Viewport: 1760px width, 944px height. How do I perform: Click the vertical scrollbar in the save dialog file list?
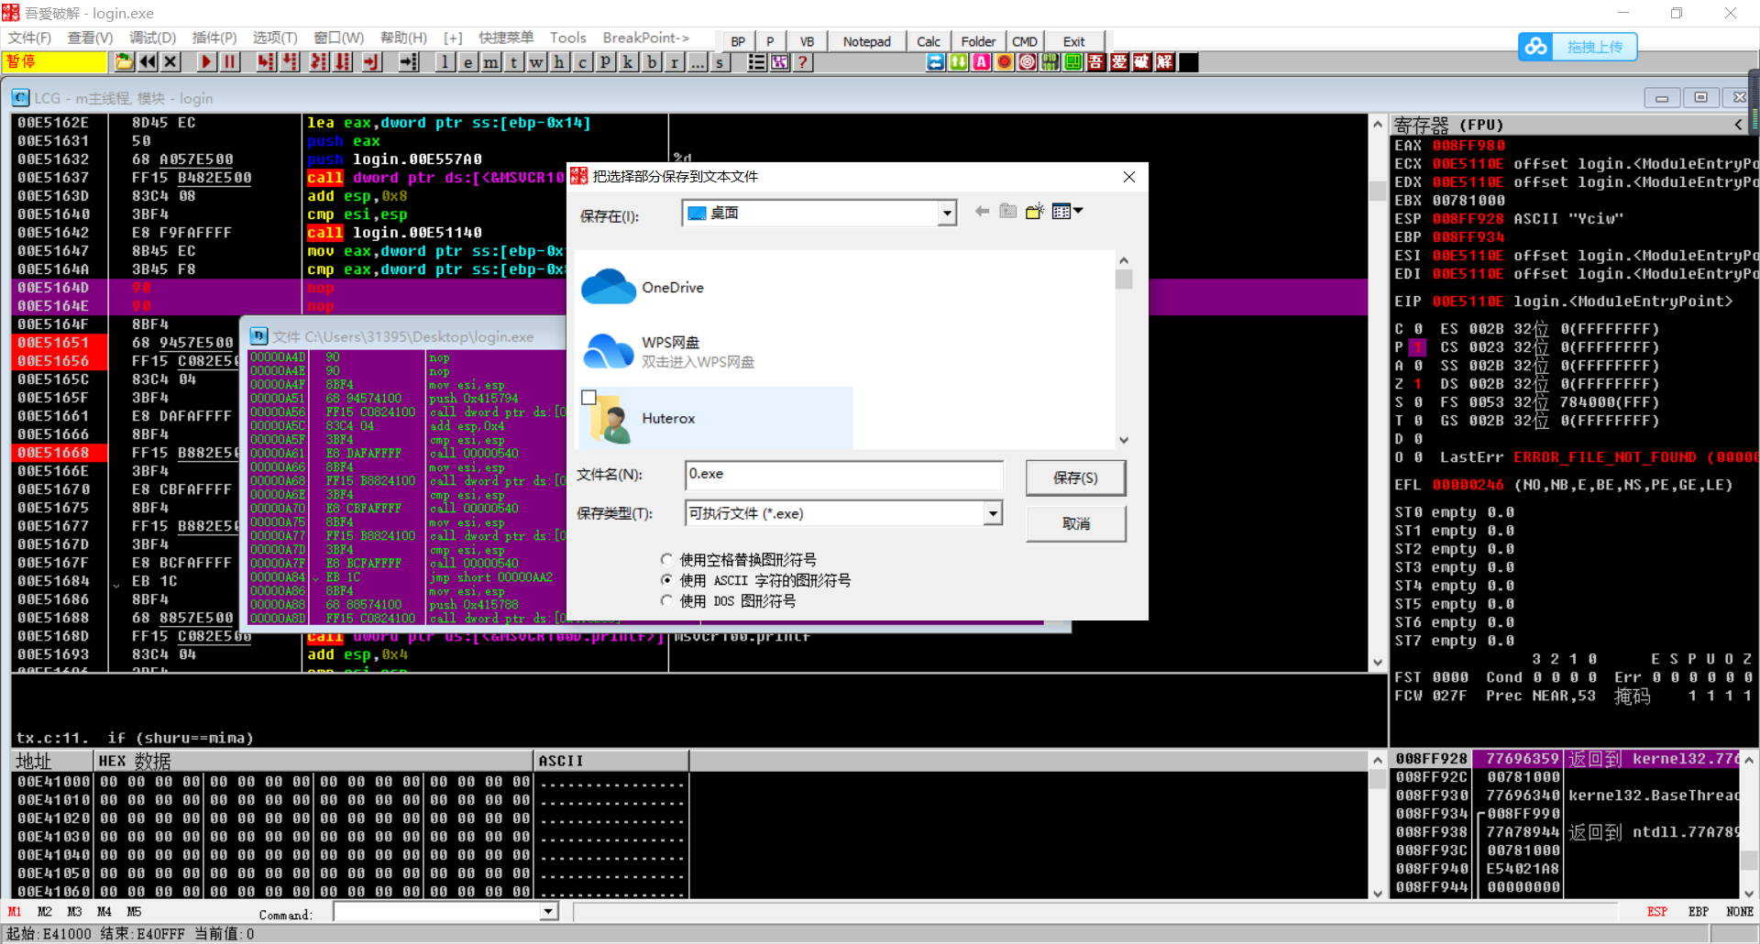[x=1124, y=350]
